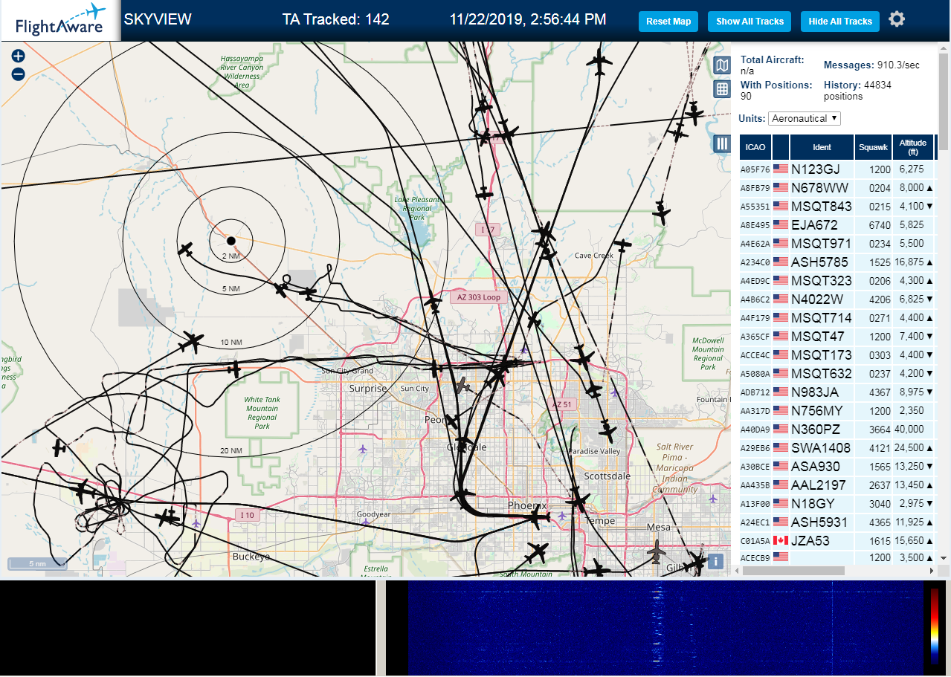This screenshot has height=677, width=951.
Task: Select aircraft row MSQT323
Action: pos(838,280)
